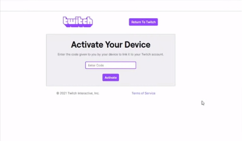Place cursor in the code entry box
The width and height of the screenshot is (242, 141).
[111, 65]
